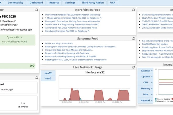Click the 'Sangoma Feed' panel title
173x115 pixels.
coord(88,38)
